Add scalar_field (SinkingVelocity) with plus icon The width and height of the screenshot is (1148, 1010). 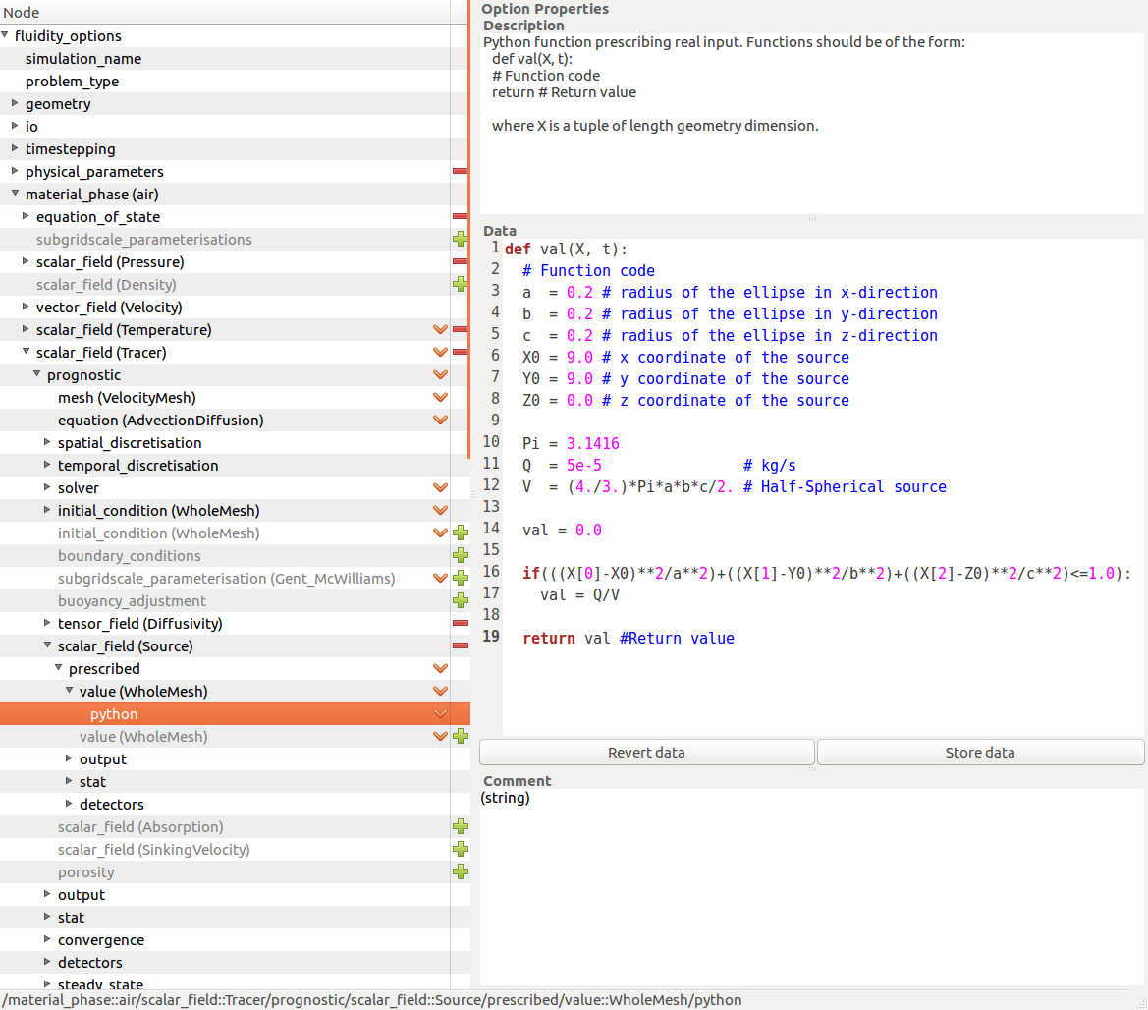[460, 849]
